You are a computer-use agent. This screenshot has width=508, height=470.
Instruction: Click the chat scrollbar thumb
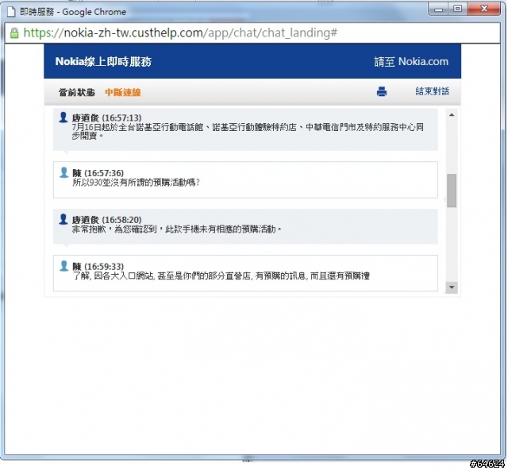click(x=452, y=191)
